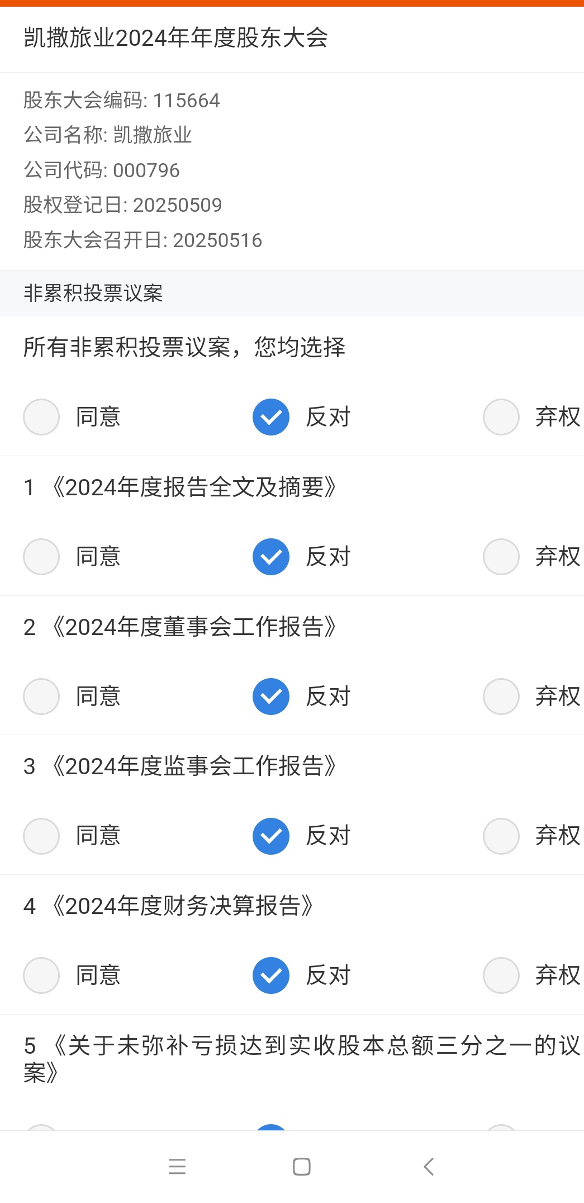Tap the Android home square icon
The width and height of the screenshot is (584, 1203).
click(302, 1167)
